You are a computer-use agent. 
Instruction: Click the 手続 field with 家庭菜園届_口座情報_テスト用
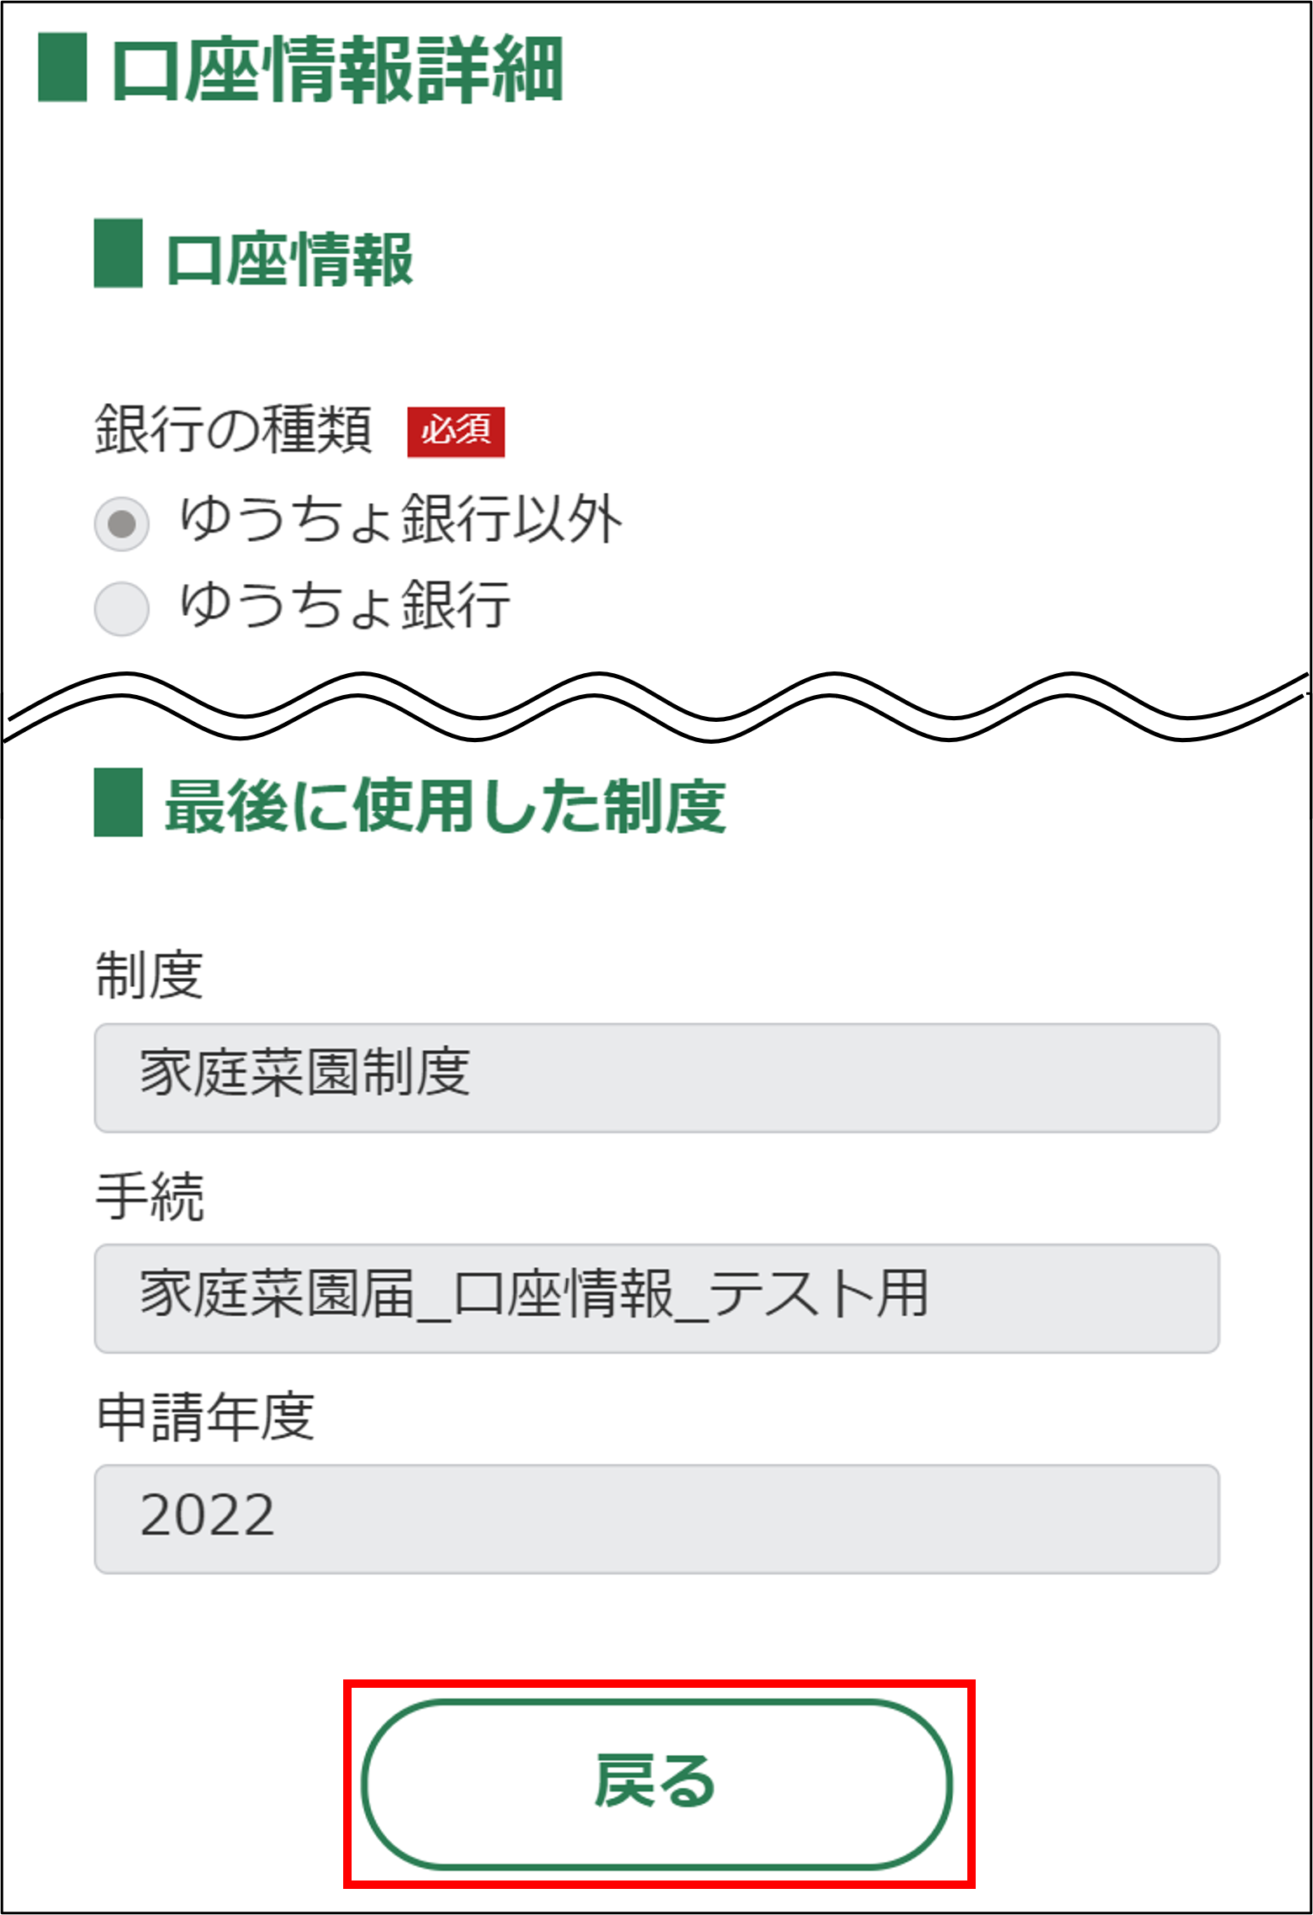pos(656,1297)
